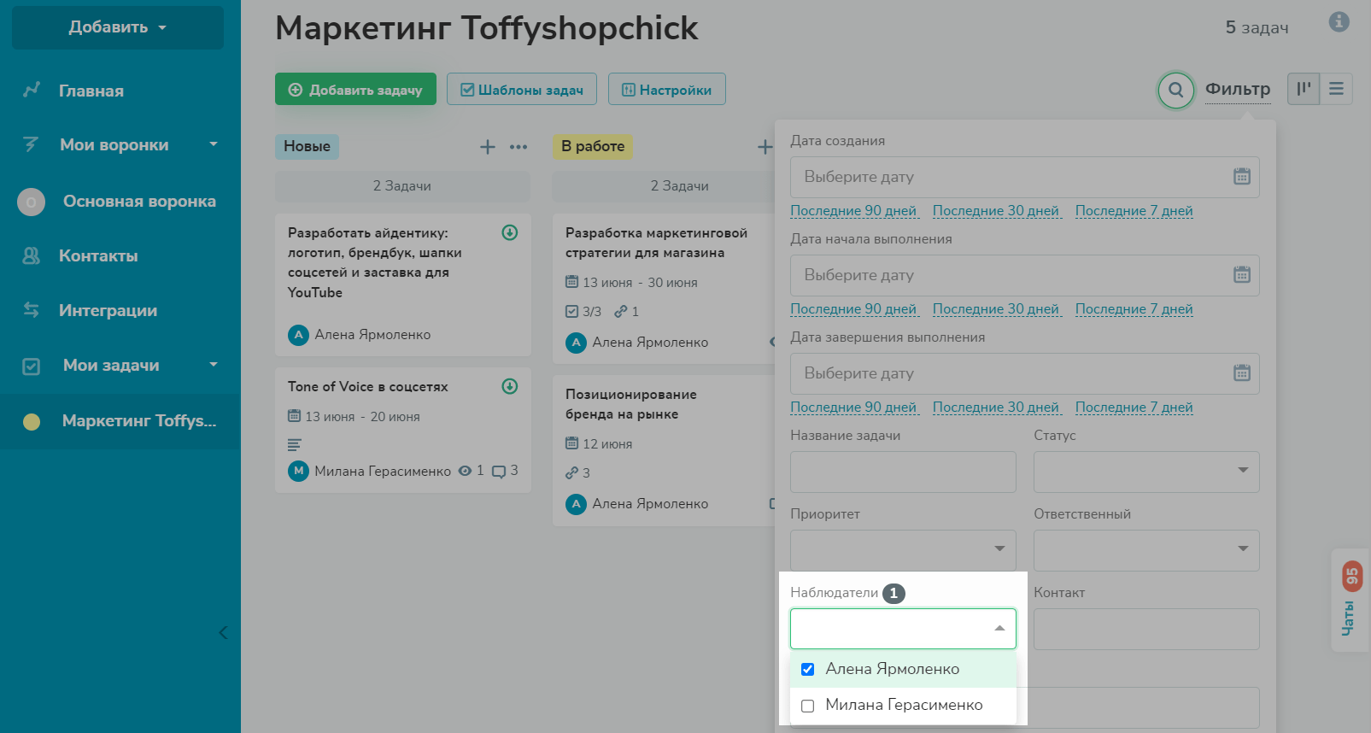This screenshot has height=733, width=1371.
Task: Click Название задачи input field
Action: pos(903,472)
